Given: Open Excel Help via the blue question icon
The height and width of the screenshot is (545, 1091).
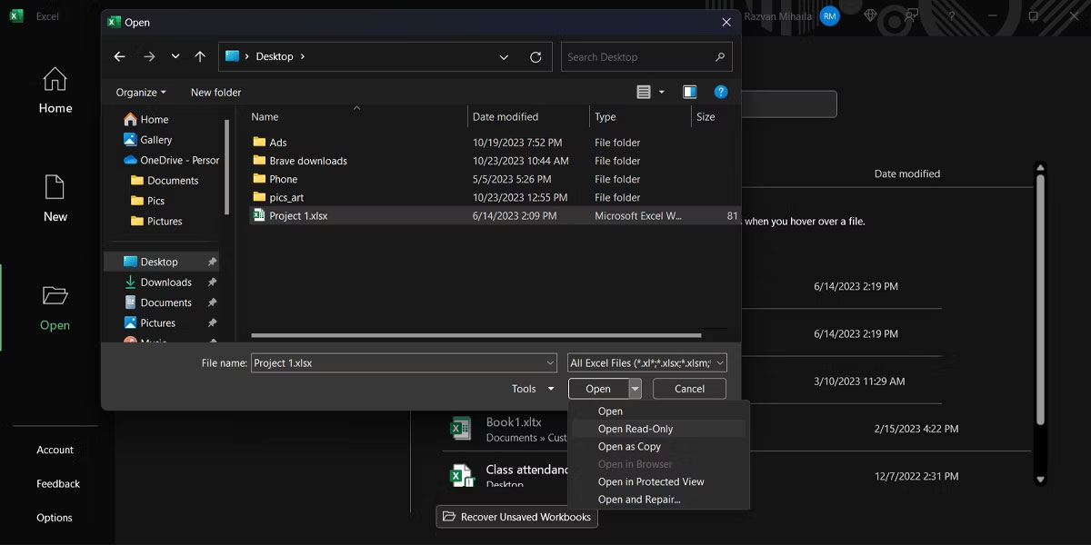Looking at the screenshot, I should 721,92.
